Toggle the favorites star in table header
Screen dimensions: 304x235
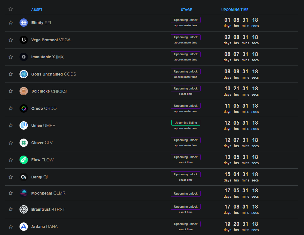11,9
